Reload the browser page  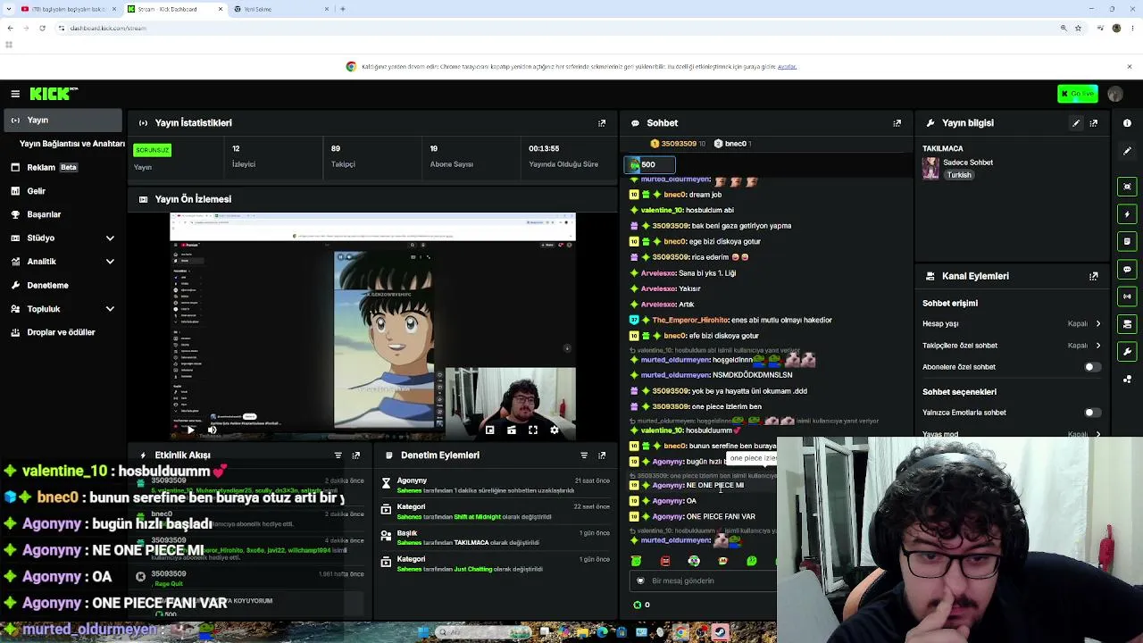[42, 28]
